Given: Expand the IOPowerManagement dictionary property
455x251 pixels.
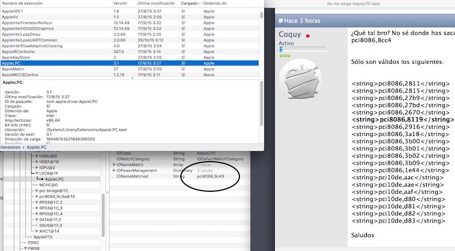Looking at the screenshot, I should click(114, 171).
